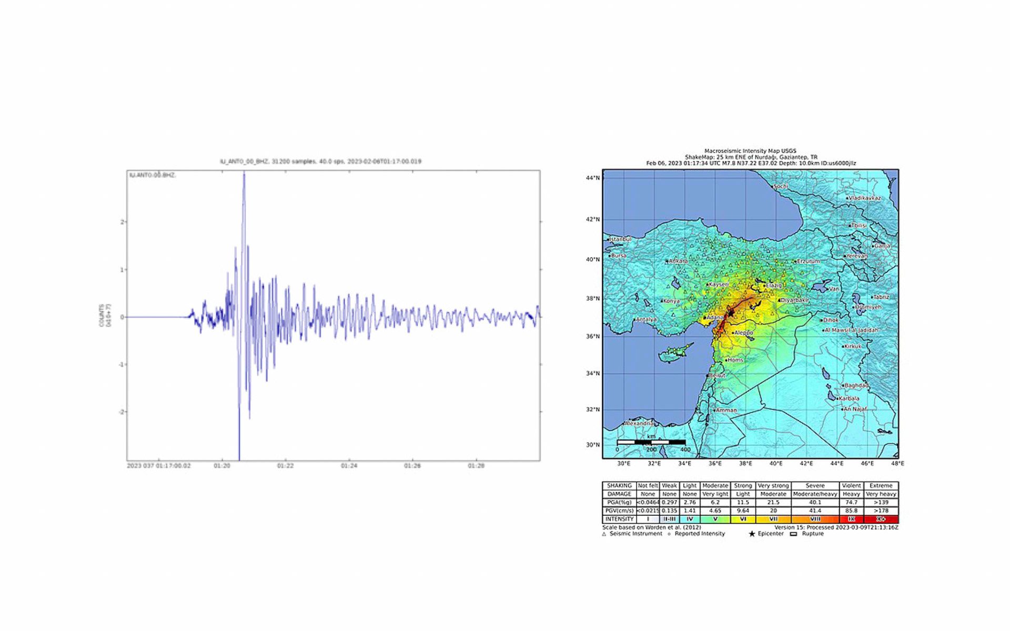This screenshot has width=1010, height=631.
Task: Click the Aleppo city label on the map
Action: pos(744,333)
